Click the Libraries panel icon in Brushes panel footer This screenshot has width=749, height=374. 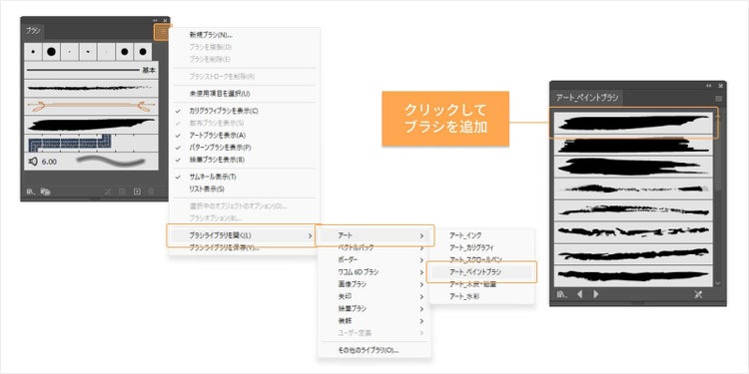point(46,191)
